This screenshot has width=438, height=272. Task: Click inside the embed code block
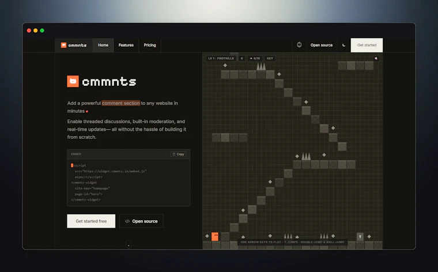(x=129, y=182)
